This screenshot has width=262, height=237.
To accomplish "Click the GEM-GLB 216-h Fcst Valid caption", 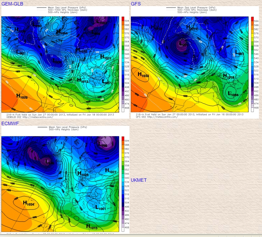I will pyautogui.click(x=60, y=115).
